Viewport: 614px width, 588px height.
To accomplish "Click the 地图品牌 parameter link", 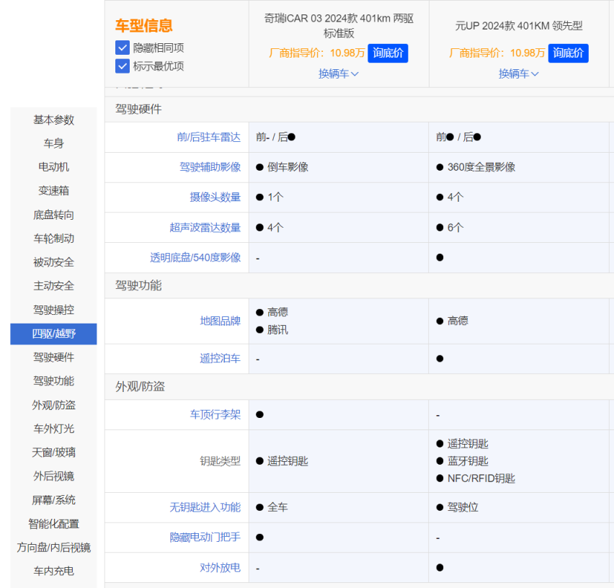I will pyautogui.click(x=221, y=321).
